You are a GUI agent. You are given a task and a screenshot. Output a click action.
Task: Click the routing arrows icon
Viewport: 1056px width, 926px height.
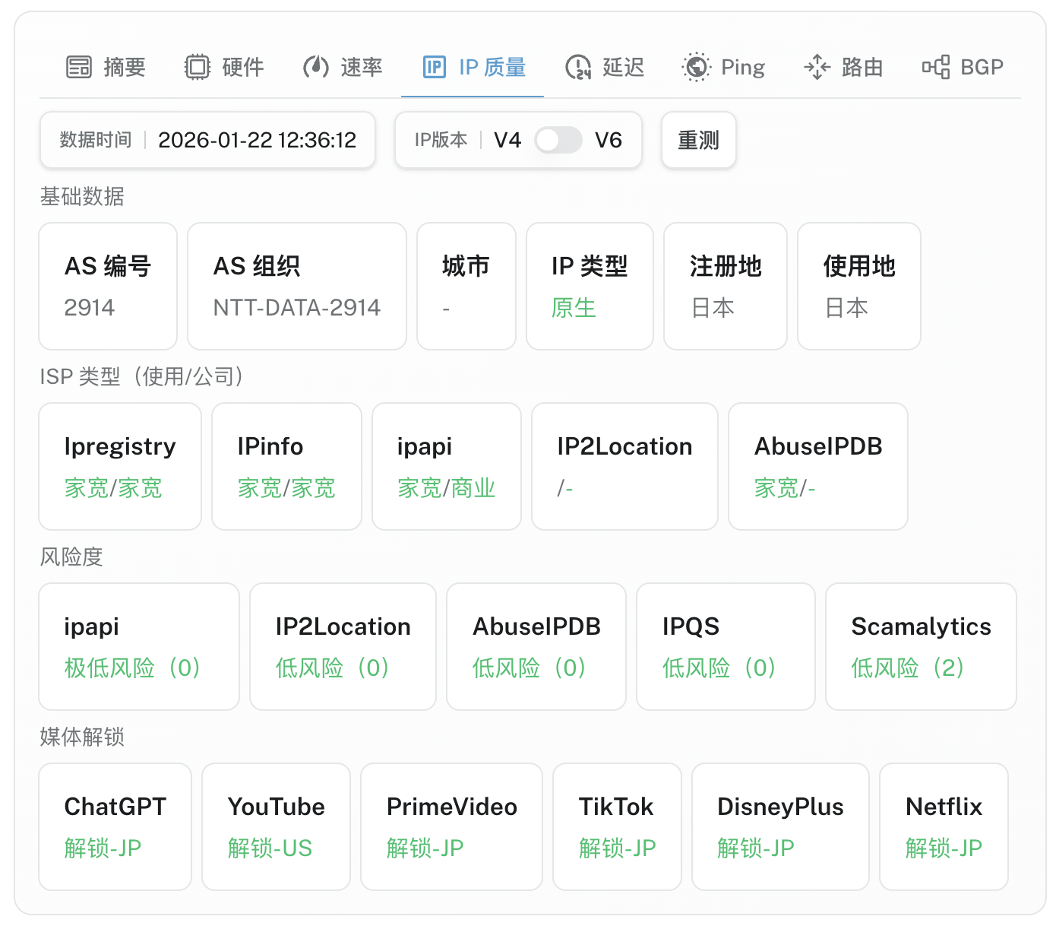817,68
